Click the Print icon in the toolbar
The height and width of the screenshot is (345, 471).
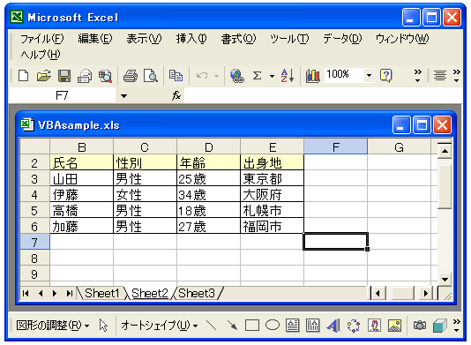(131, 76)
